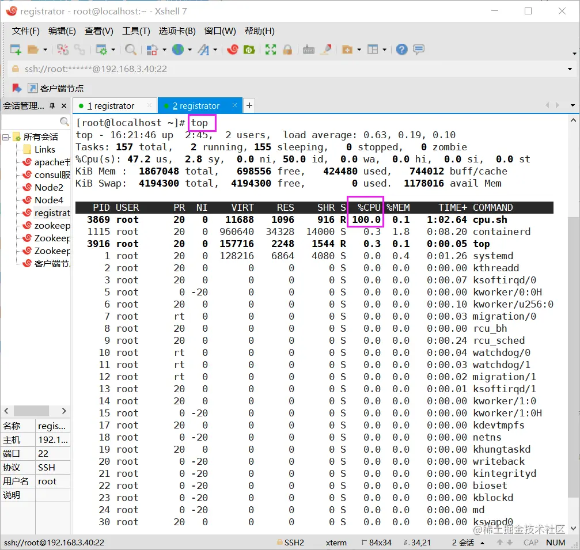Close the 2 registrator tab
The image size is (580, 550).
(234, 105)
